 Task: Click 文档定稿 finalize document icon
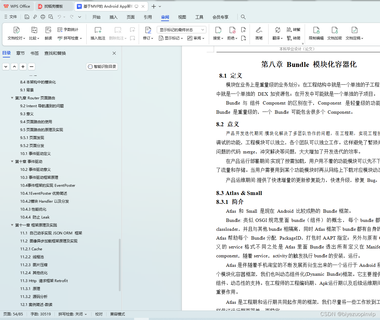(355, 30)
